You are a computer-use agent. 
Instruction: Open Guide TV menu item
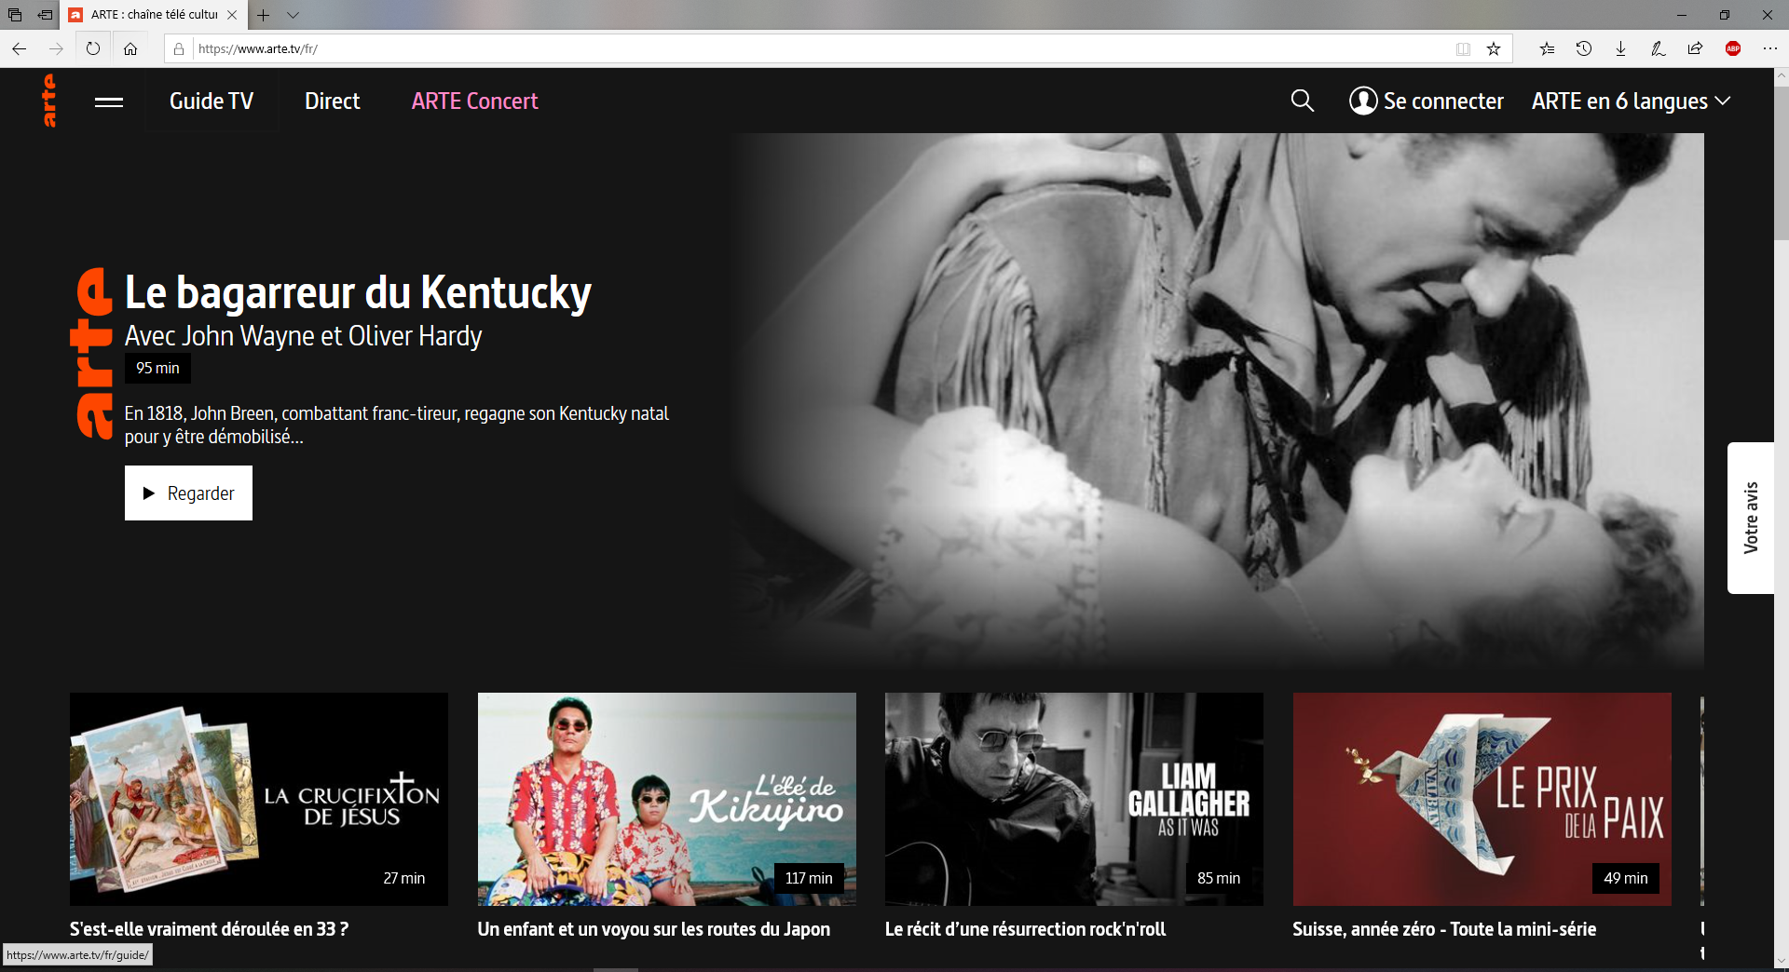tap(212, 101)
